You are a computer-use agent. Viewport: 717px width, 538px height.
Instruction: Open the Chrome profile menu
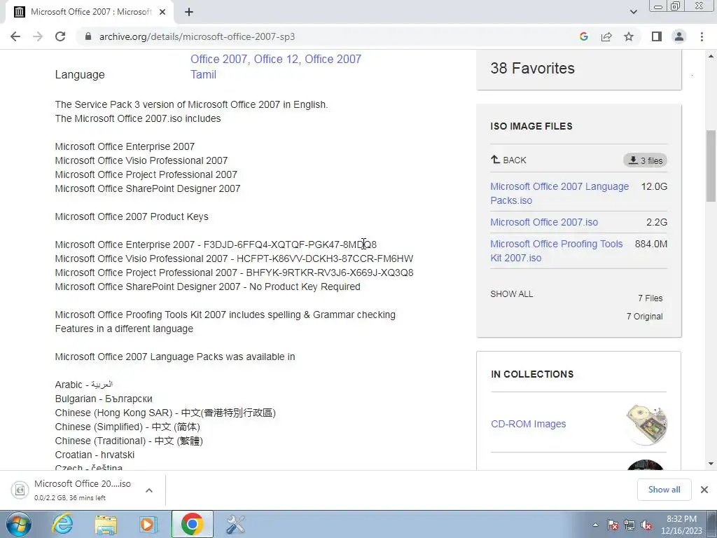(x=679, y=36)
